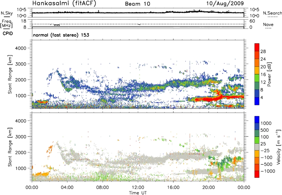Click the blue 1000 velocity color block

tap(257, 120)
